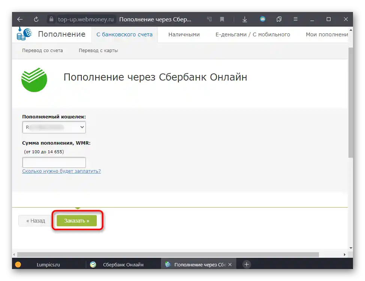Screen dimensions: 365x281
Task: Click the WebMoney coins logo icon
Action: click(x=24, y=34)
